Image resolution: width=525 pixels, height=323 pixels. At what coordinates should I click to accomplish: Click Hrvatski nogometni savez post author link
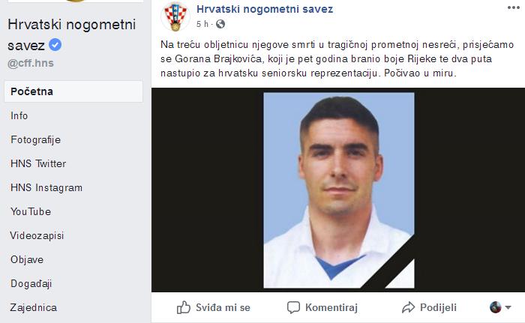[x=265, y=9]
